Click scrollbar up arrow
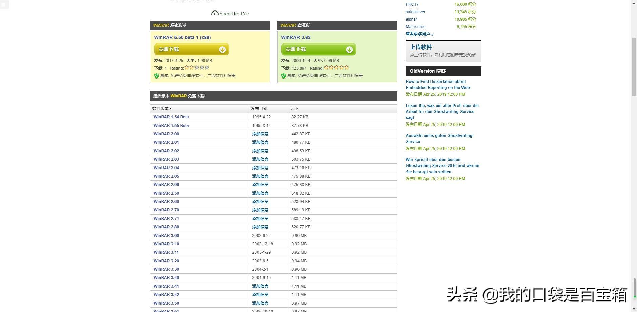Viewport: 637px width, 312px height. (x=634, y=3)
